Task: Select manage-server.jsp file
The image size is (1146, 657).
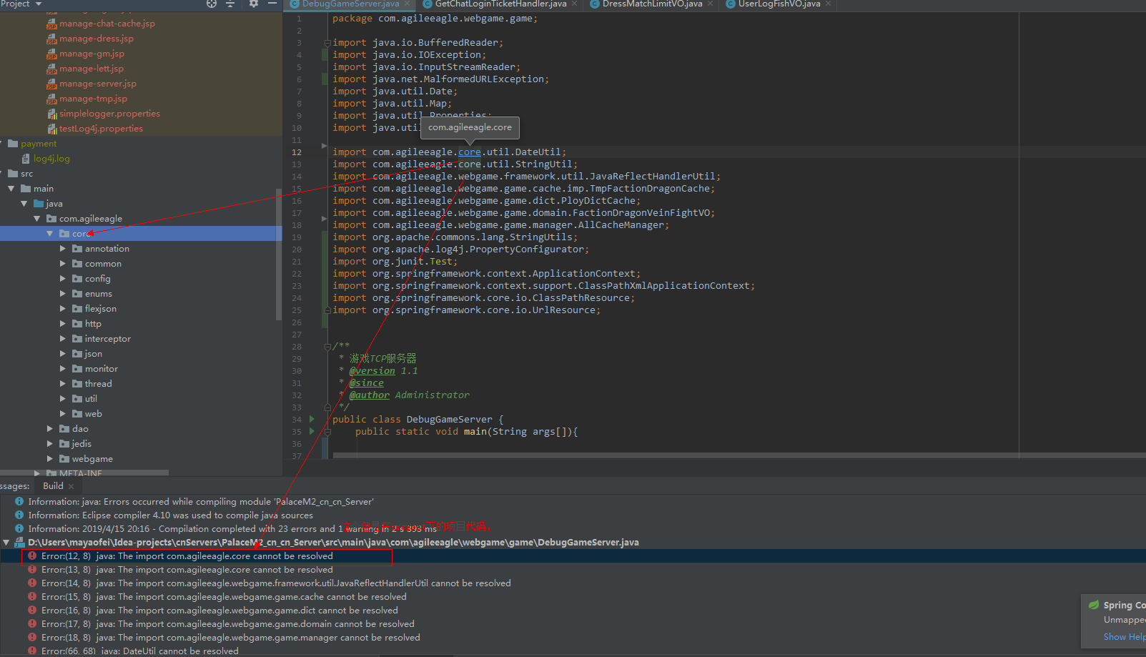Action: 97,84
